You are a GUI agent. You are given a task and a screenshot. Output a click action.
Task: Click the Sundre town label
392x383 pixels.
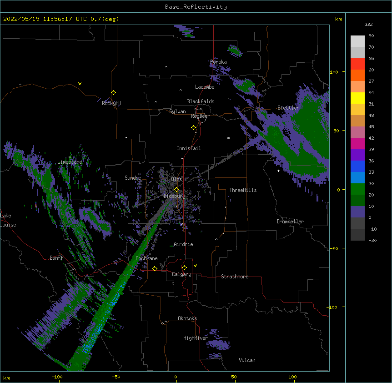pos(133,178)
